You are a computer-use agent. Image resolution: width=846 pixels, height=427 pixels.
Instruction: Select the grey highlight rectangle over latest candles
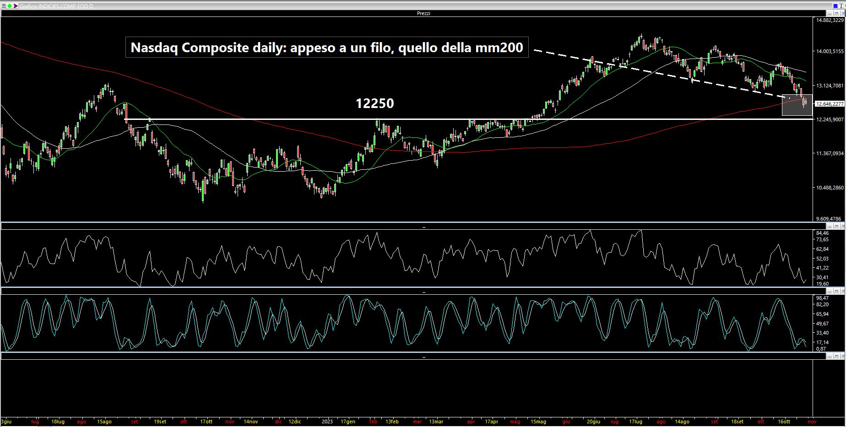pos(797,105)
